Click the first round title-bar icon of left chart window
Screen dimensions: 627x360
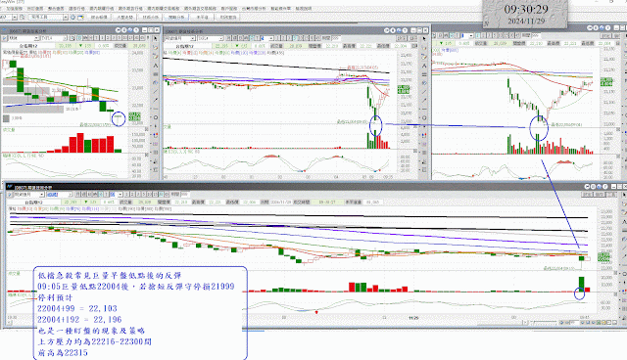(x=119, y=30)
